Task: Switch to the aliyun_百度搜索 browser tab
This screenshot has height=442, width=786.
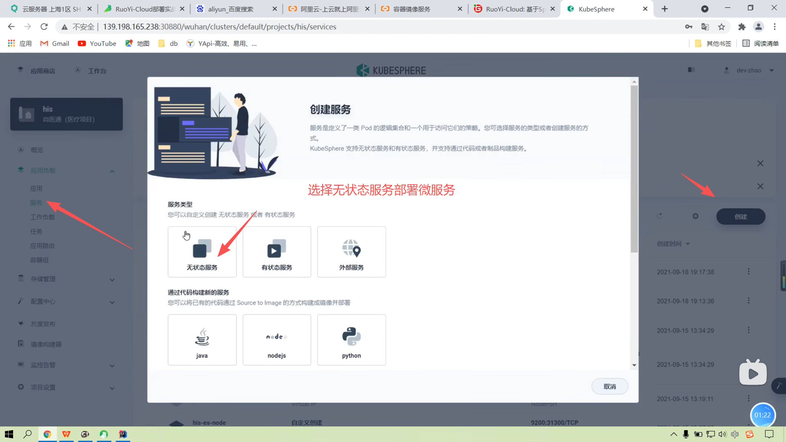Action: coord(237,9)
